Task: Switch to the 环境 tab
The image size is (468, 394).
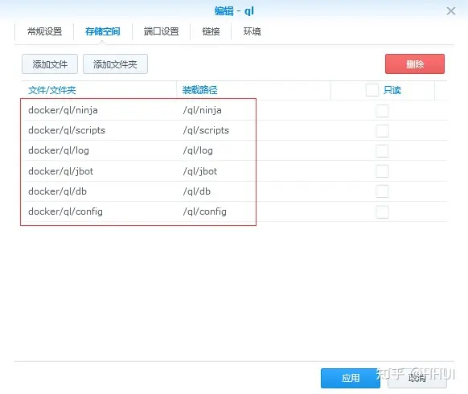Action: click(x=252, y=31)
